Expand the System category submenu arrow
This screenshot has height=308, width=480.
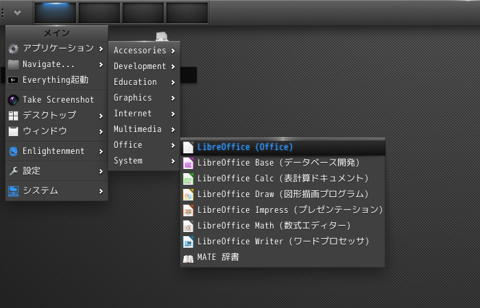(173, 161)
